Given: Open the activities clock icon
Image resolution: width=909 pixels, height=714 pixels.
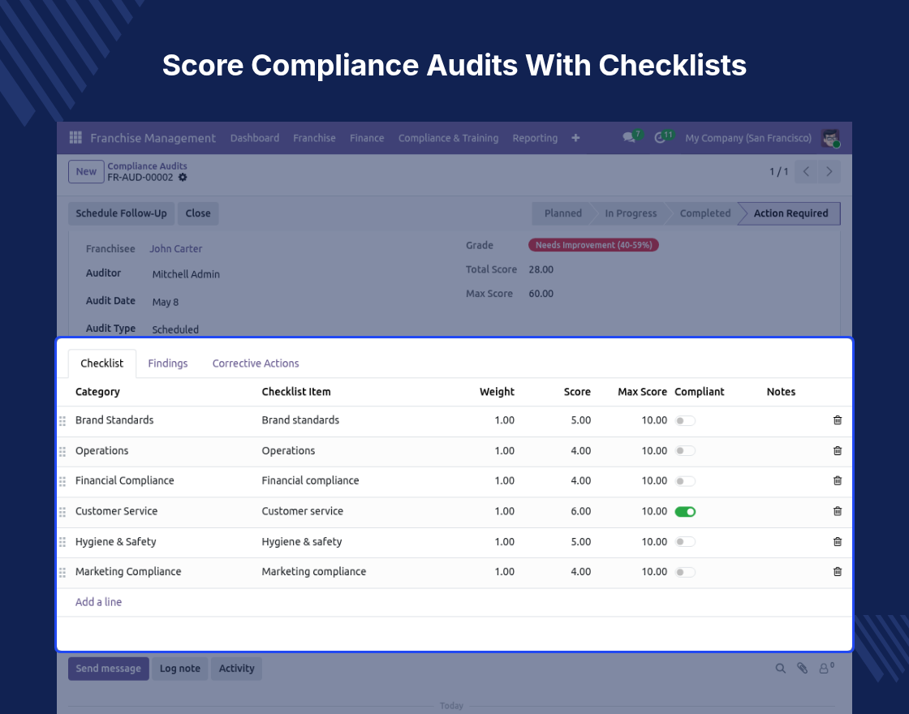Looking at the screenshot, I should click(x=659, y=138).
